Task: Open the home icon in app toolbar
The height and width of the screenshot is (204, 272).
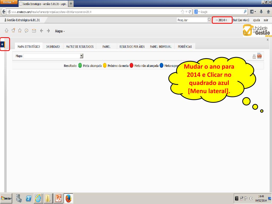Action: (x=6, y=31)
